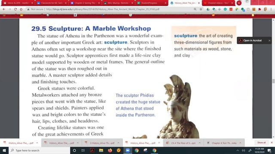Dismiss the Open in Acrobat popup

tap(269, 41)
